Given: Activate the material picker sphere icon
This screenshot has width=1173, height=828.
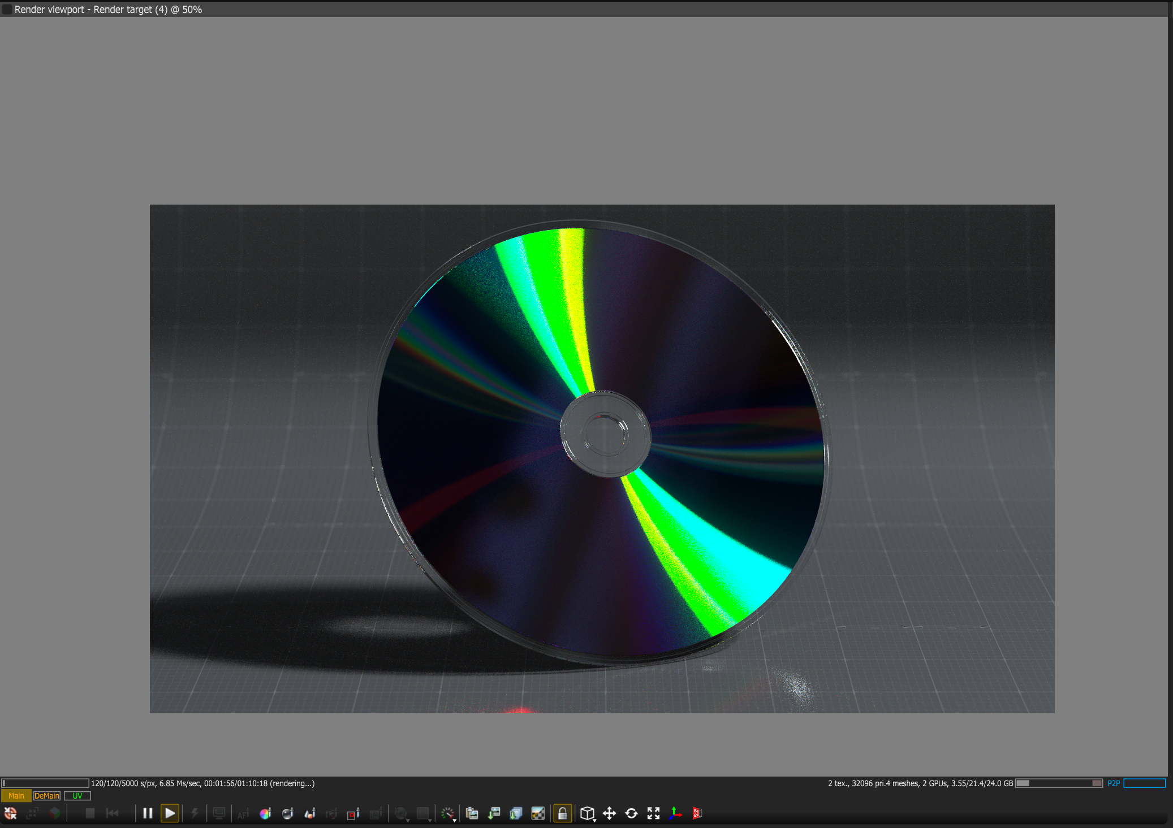Looking at the screenshot, I should click(x=287, y=813).
